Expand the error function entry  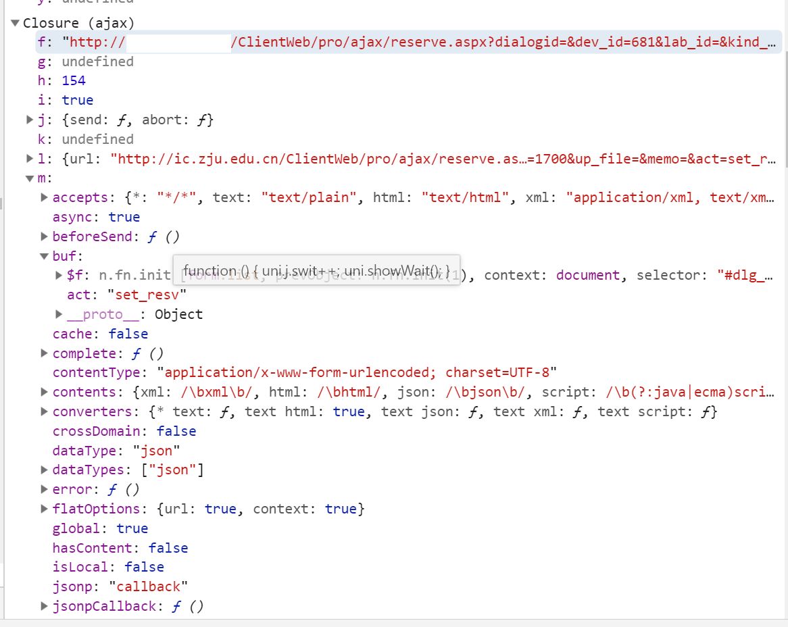click(x=45, y=489)
